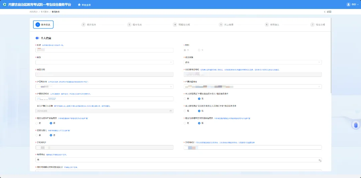
Task: Open the calendar icon in 迁入日期 field
Action: tap(170, 111)
